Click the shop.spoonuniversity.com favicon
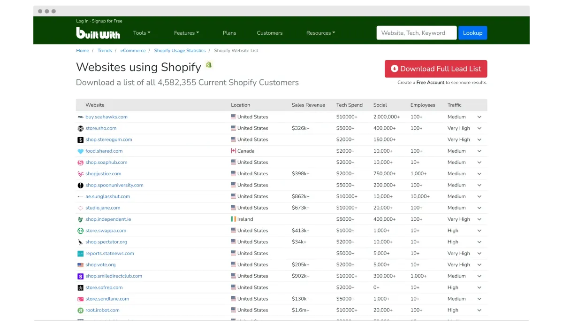The width and height of the screenshot is (563, 326). point(80,185)
